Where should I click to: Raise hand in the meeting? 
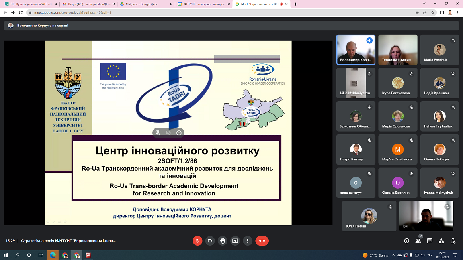223,241
